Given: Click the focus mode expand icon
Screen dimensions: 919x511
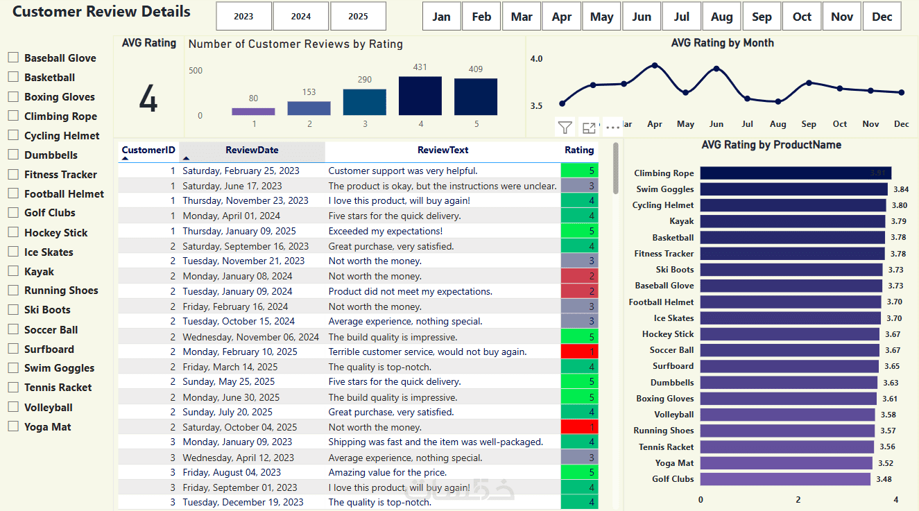Looking at the screenshot, I should pos(589,128).
